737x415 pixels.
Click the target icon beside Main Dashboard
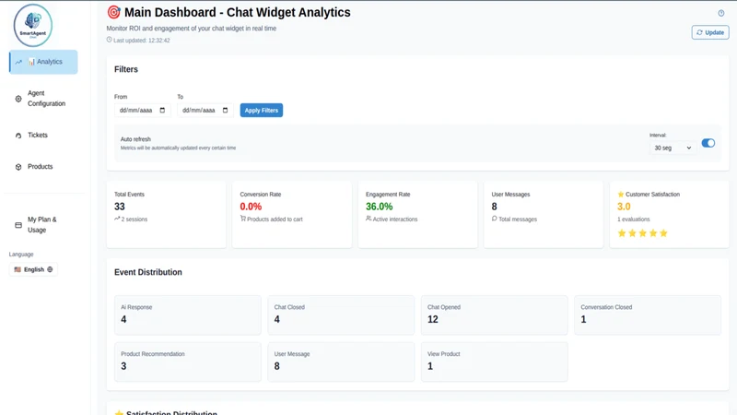(113, 12)
